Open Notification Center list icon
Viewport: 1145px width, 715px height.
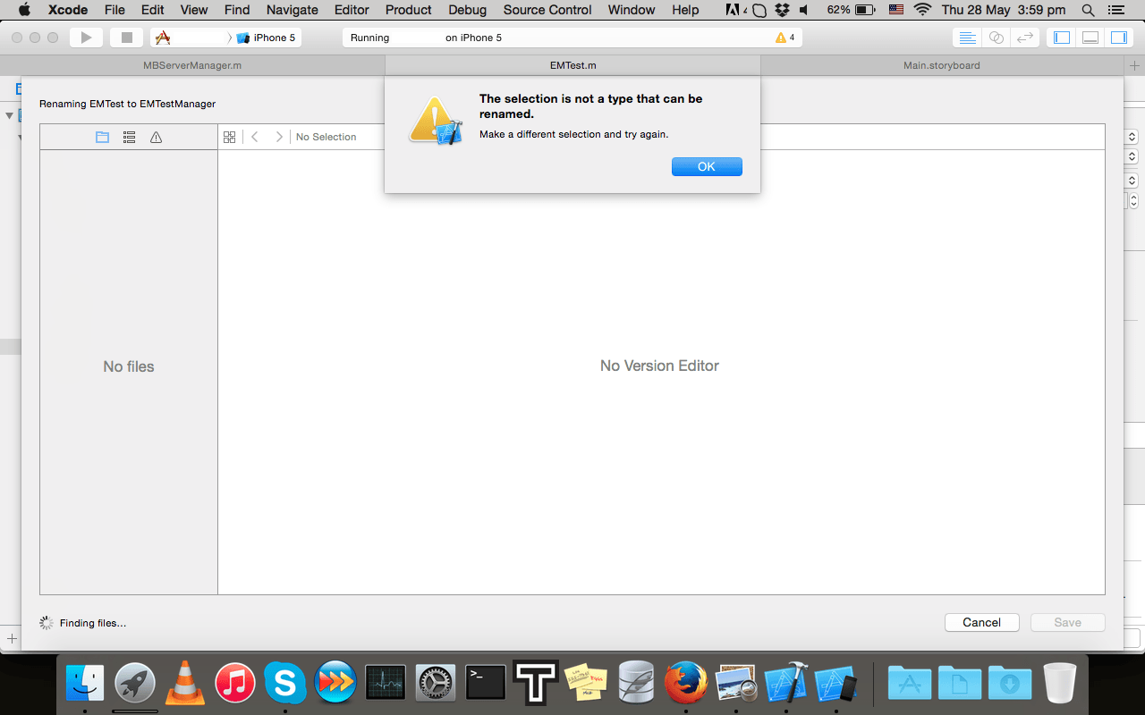[x=1118, y=10]
